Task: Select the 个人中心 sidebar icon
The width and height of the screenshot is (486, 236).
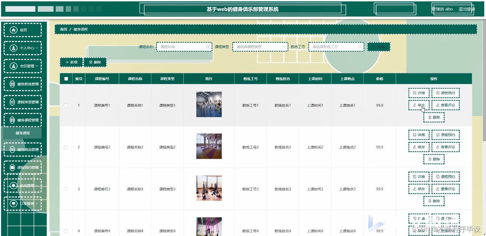Action: [13, 48]
